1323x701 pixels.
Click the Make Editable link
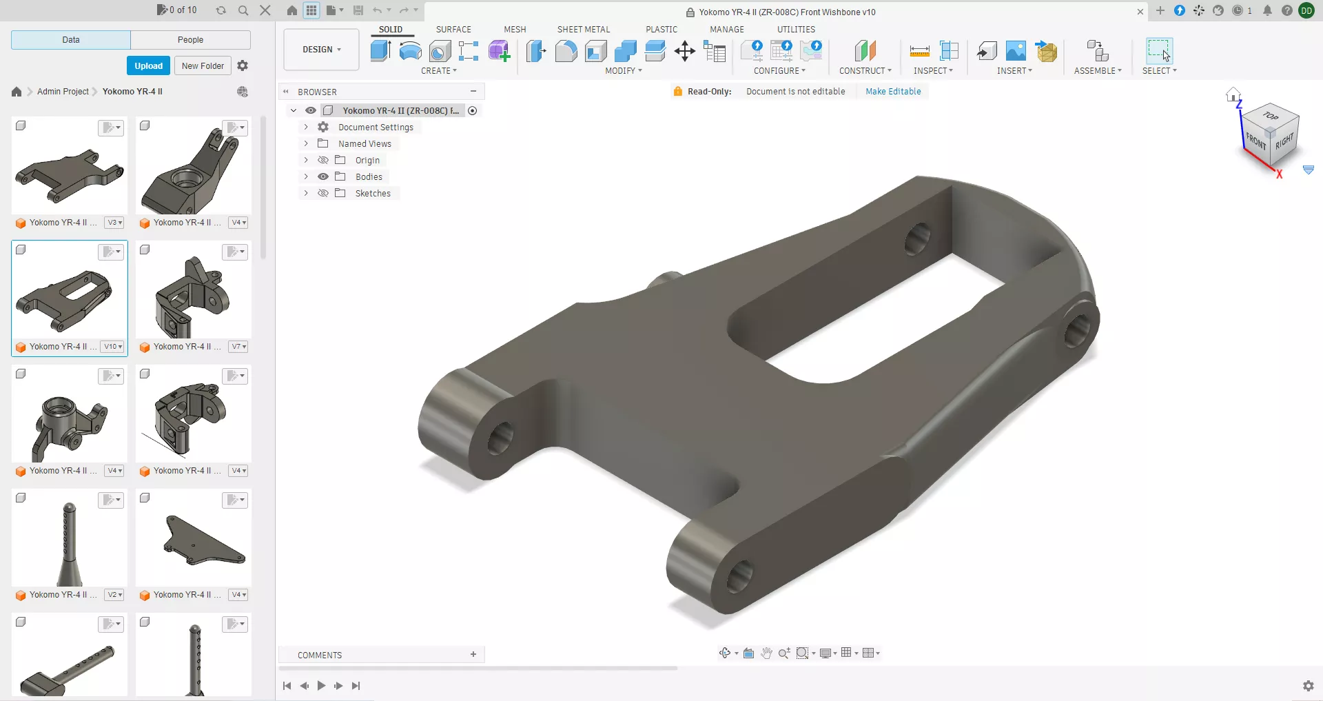893,91
